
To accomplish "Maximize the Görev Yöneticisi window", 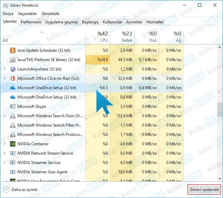I will coord(200,5).
